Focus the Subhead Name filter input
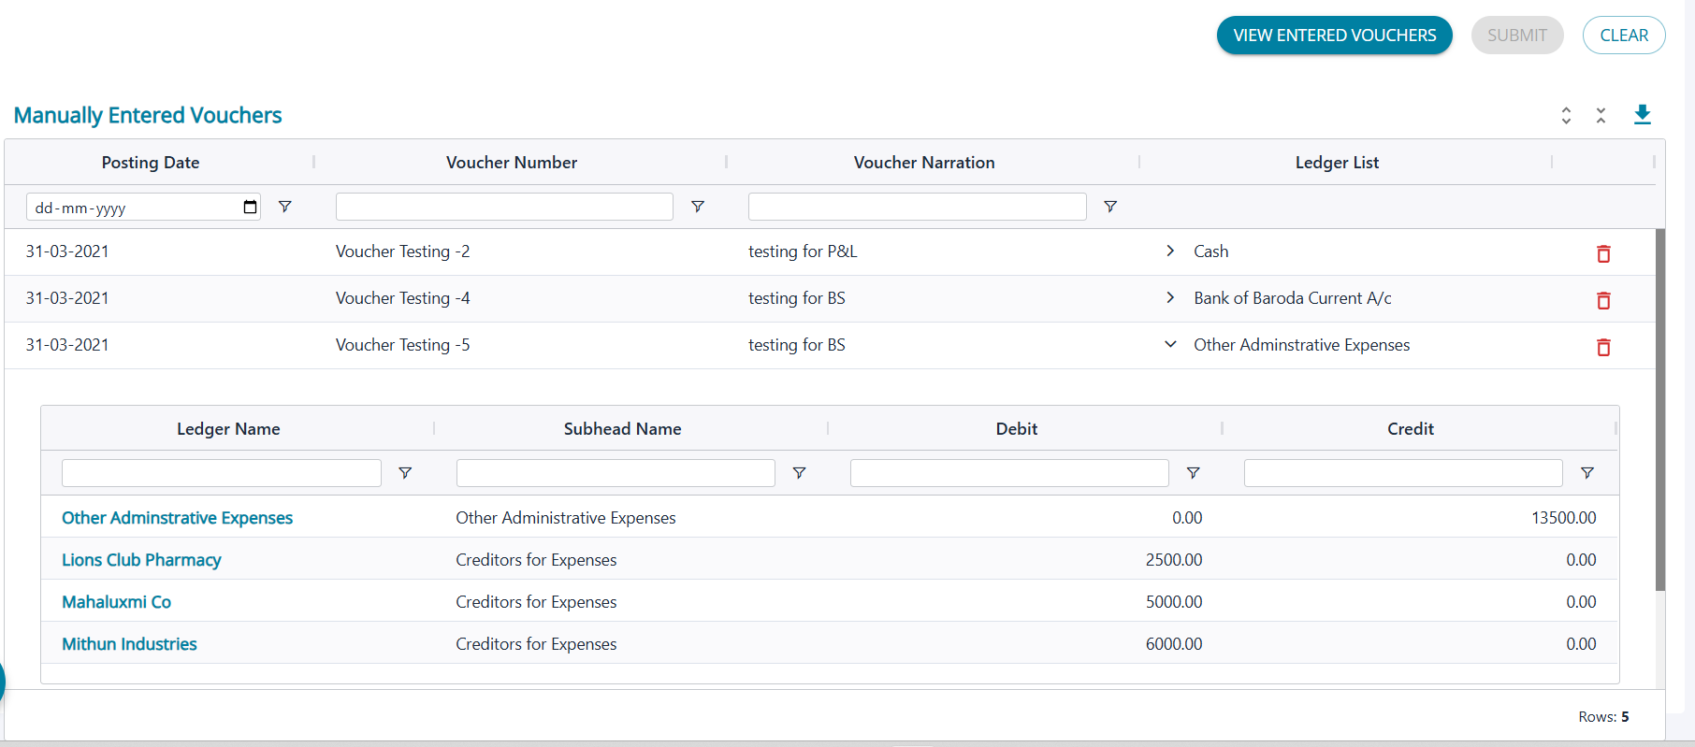1695x747 pixels. (x=615, y=473)
